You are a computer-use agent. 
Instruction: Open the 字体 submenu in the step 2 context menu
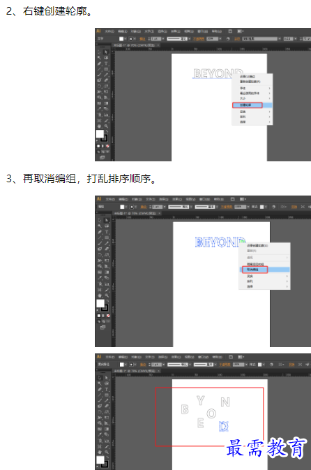click(x=252, y=88)
